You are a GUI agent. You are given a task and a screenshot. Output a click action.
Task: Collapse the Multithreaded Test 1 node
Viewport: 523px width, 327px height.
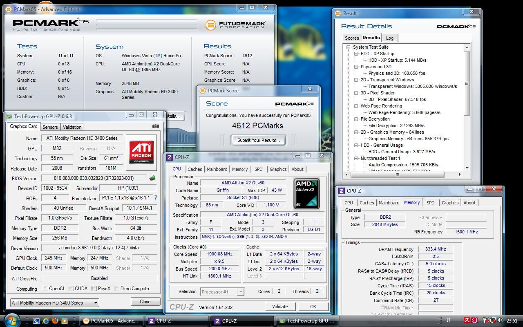tap(356, 158)
